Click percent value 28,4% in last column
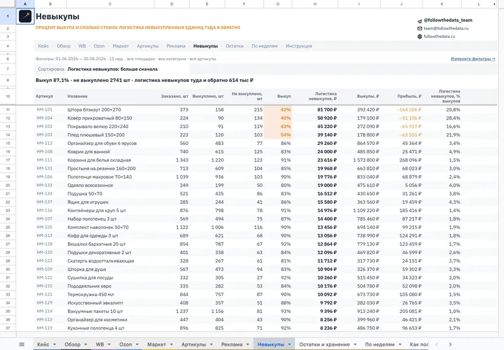This screenshot has width=504, height=350. tap(453, 118)
